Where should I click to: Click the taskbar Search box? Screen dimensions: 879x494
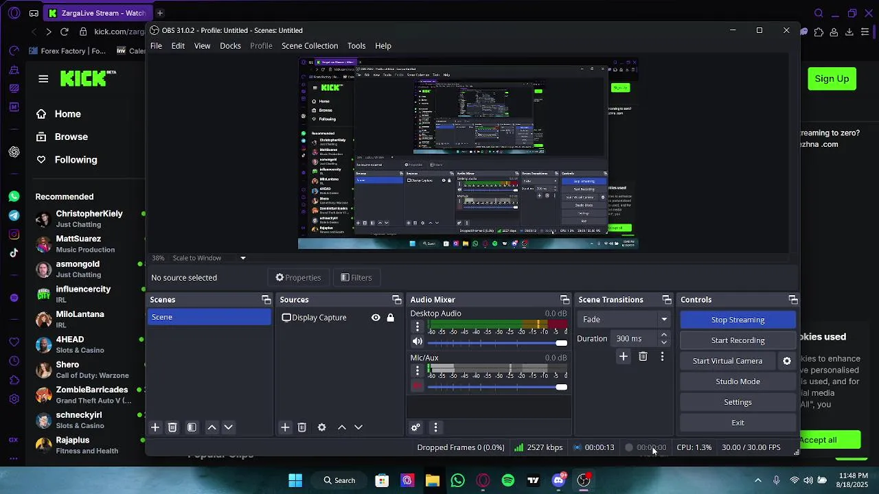click(339, 480)
